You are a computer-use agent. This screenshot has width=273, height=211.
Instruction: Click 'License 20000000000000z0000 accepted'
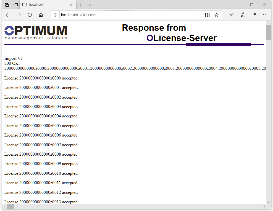coord(41,78)
